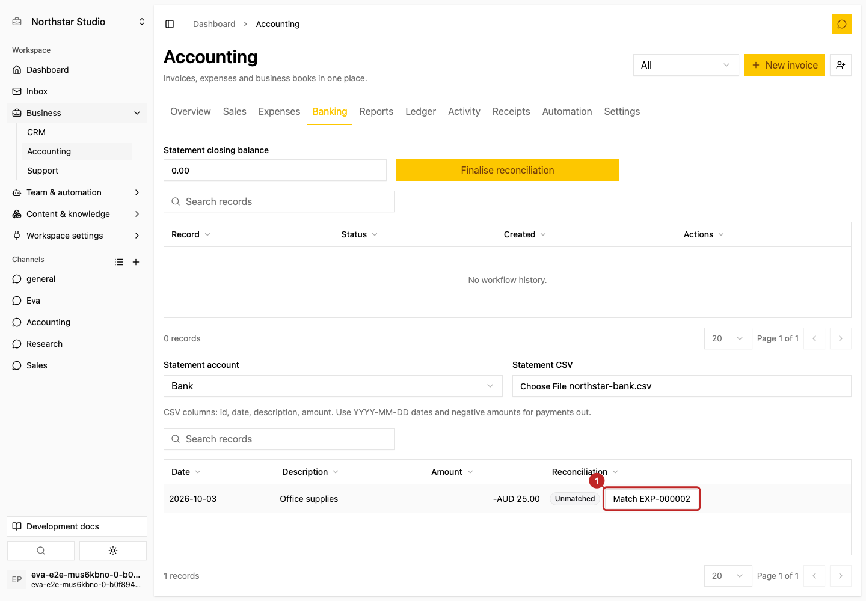866x601 pixels.
Task: Switch to the Automation tab
Action: click(567, 112)
